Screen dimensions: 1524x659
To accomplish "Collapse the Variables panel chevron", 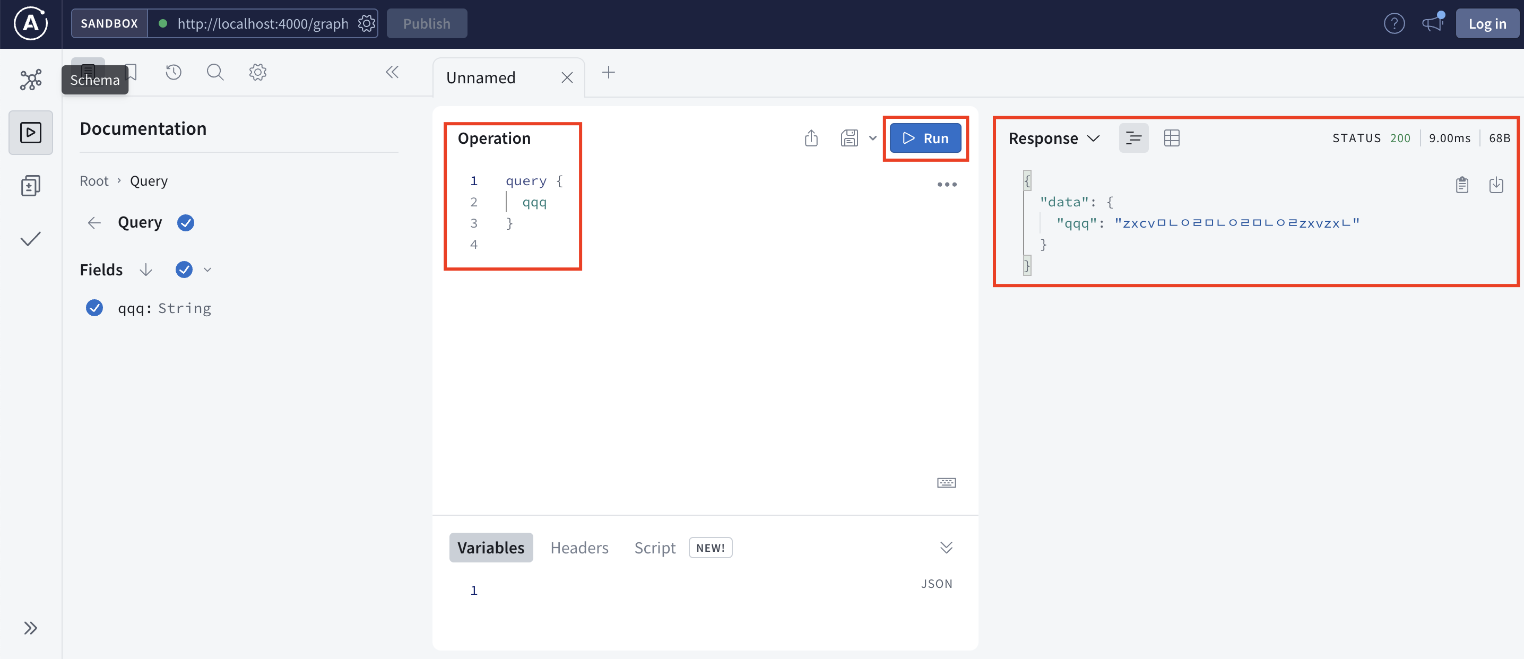I will (946, 547).
